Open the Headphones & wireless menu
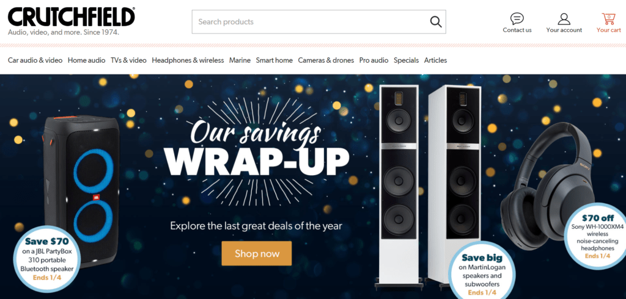626x299 pixels. tap(188, 60)
